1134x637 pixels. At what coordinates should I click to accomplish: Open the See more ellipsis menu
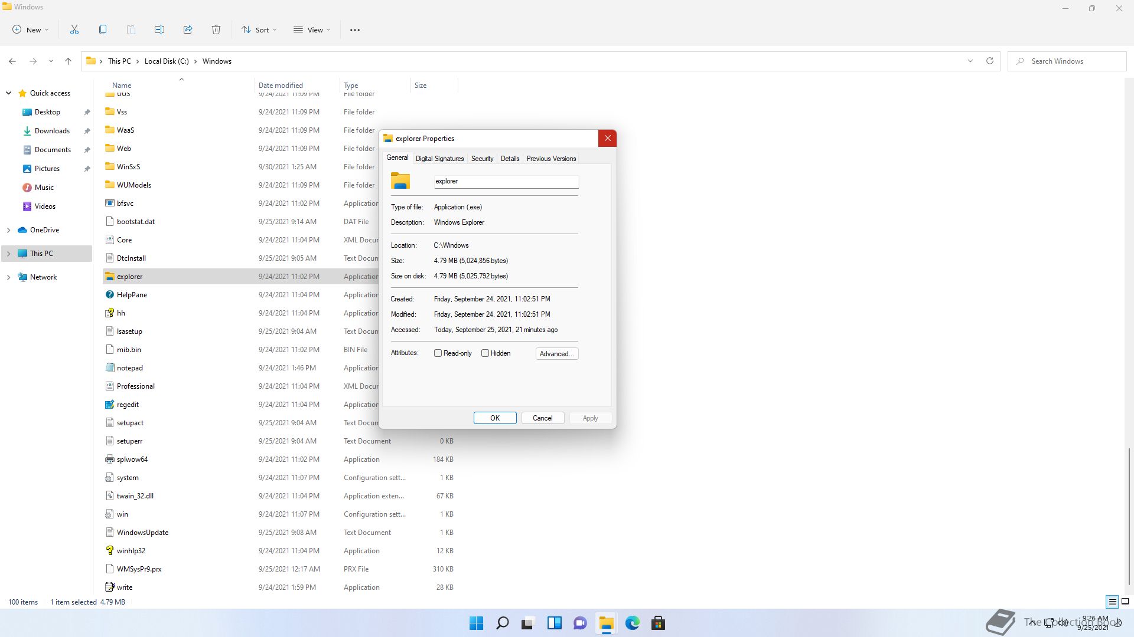tap(355, 29)
